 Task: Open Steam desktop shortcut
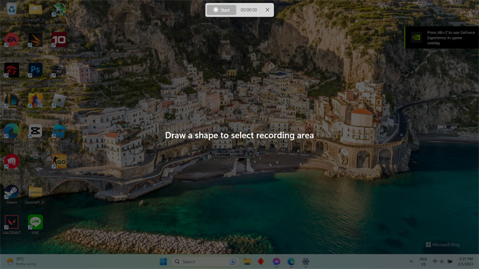coord(11,195)
